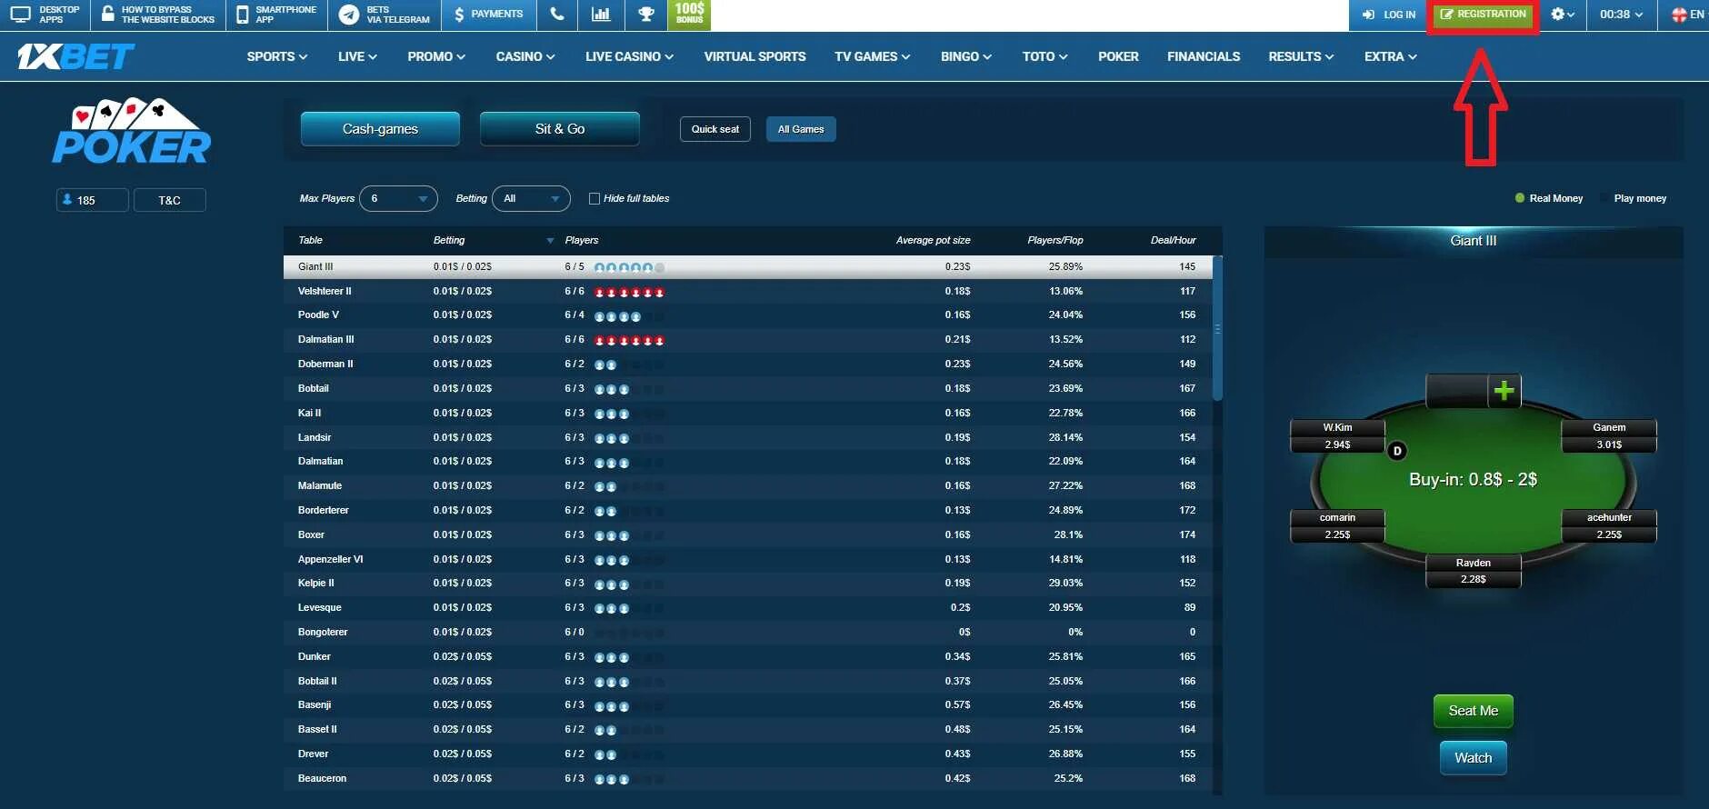Click the 185 players online indicator
This screenshot has height=809, width=1709.
[x=92, y=200]
